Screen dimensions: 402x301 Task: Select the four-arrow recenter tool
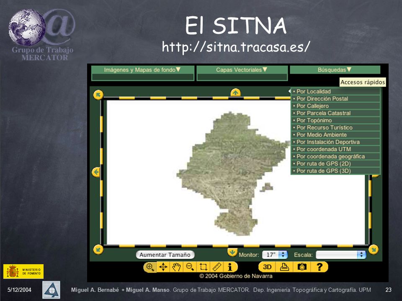pyautogui.click(x=163, y=267)
